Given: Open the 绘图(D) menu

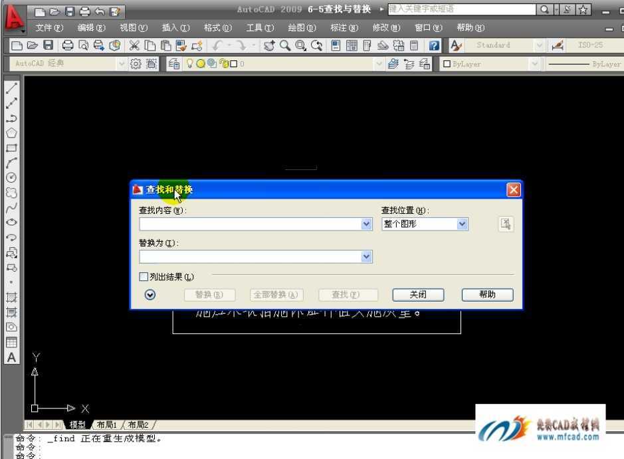Looking at the screenshot, I should pyautogui.click(x=302, y=28).
